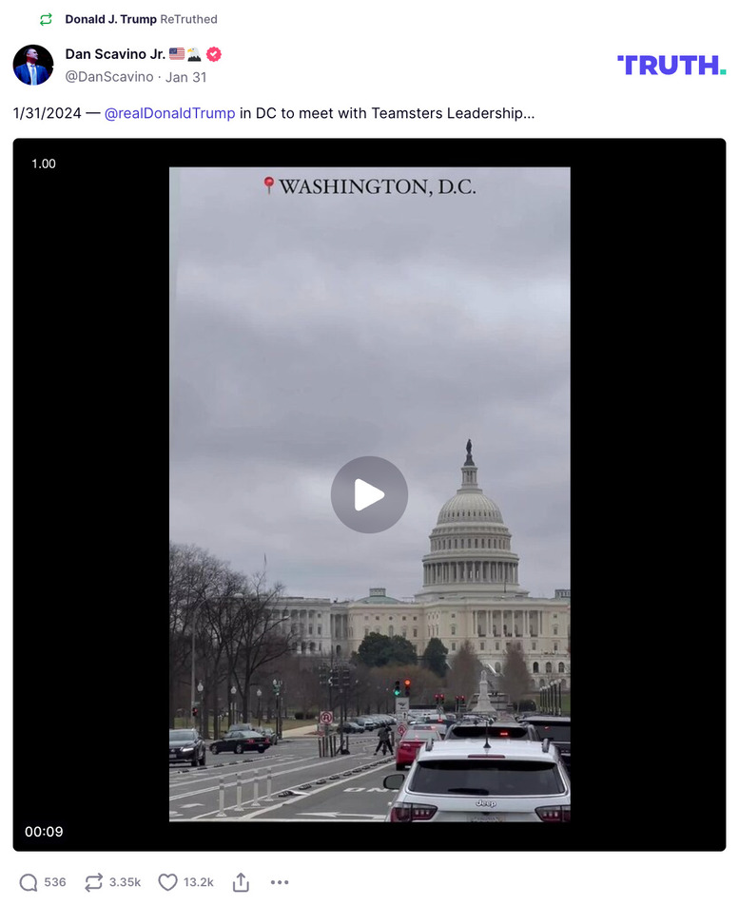Click the Dan Scavino Jr. display name
This screenshot has width=739, height=905.
[115, 54]
